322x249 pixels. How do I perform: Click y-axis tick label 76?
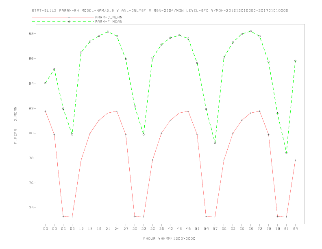pos(31,183)
